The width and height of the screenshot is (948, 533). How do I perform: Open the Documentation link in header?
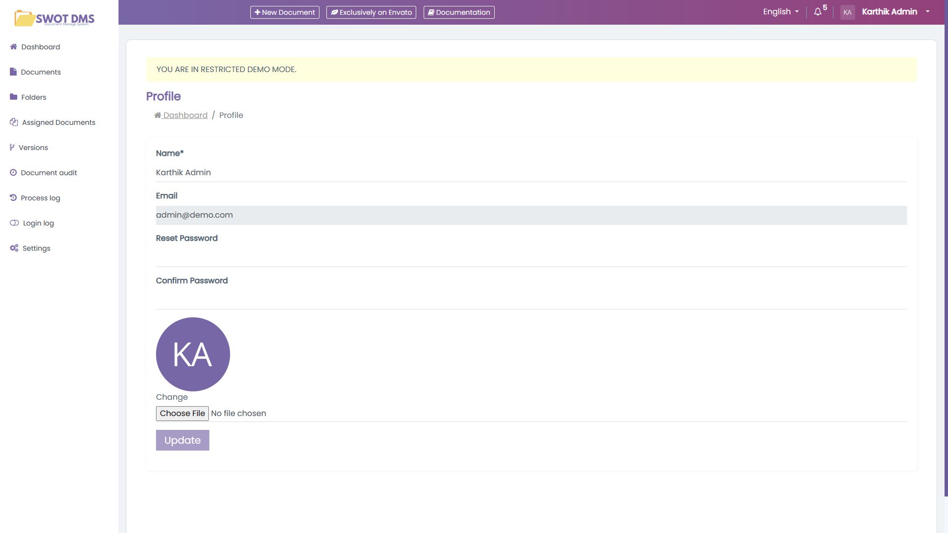459,12
